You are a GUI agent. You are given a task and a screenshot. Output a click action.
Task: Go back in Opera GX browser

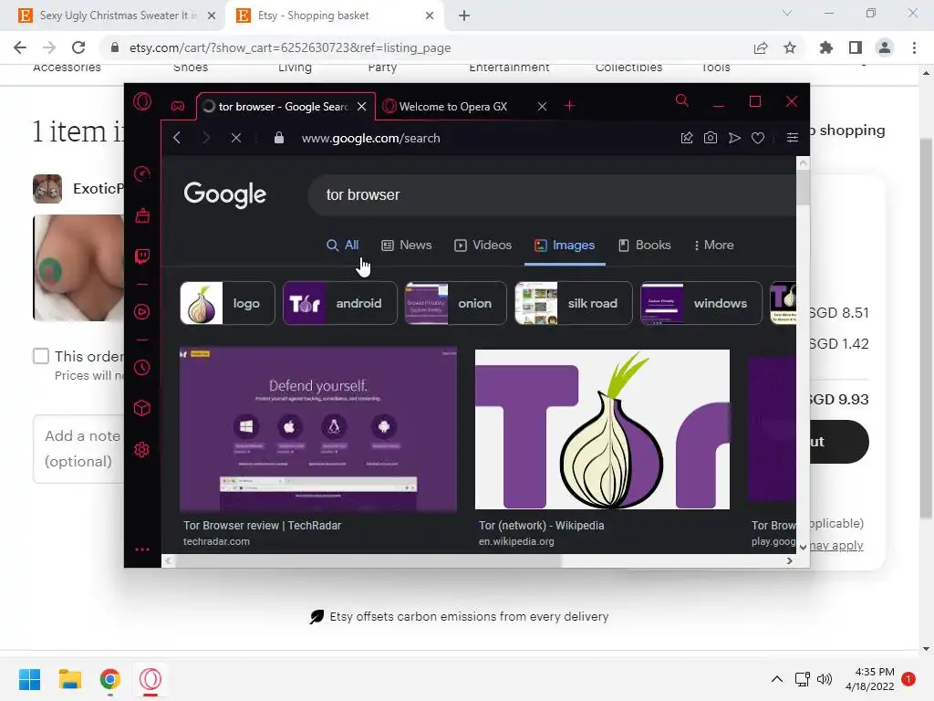pyautogui.click(x=177, y=139)
